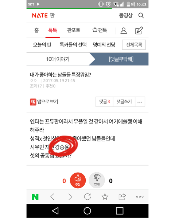Open browser more options dots
Screen dimensions: 175x218
tap(140, 197)
